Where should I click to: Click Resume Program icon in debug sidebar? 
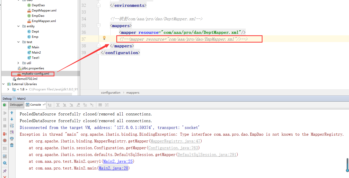point(5,113)
